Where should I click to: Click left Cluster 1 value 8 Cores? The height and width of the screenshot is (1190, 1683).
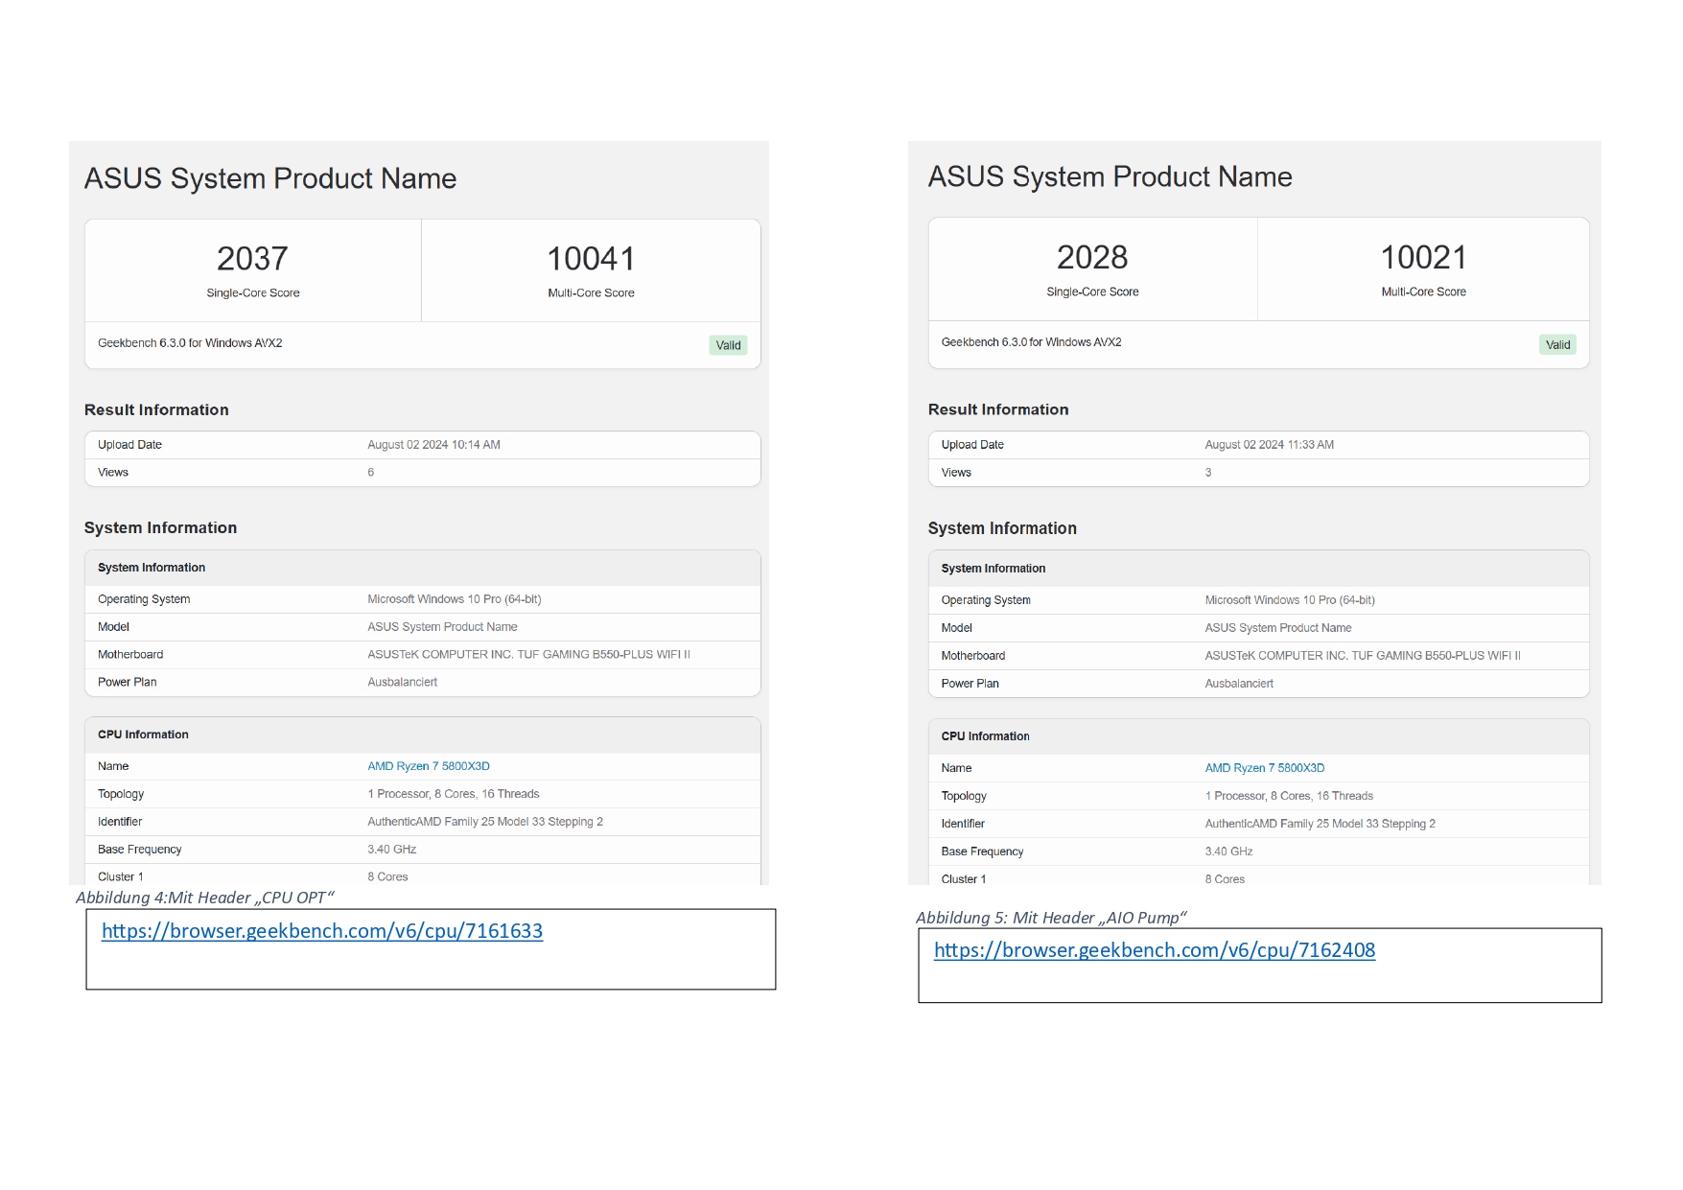387,877
